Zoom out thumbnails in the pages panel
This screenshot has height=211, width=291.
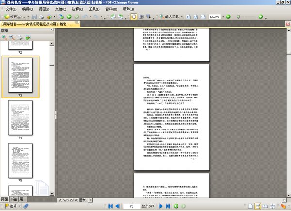(12, 37)
